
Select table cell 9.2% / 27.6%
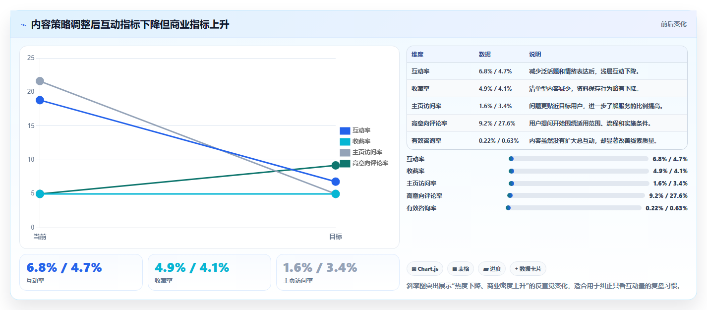click(x=497, y=124)
